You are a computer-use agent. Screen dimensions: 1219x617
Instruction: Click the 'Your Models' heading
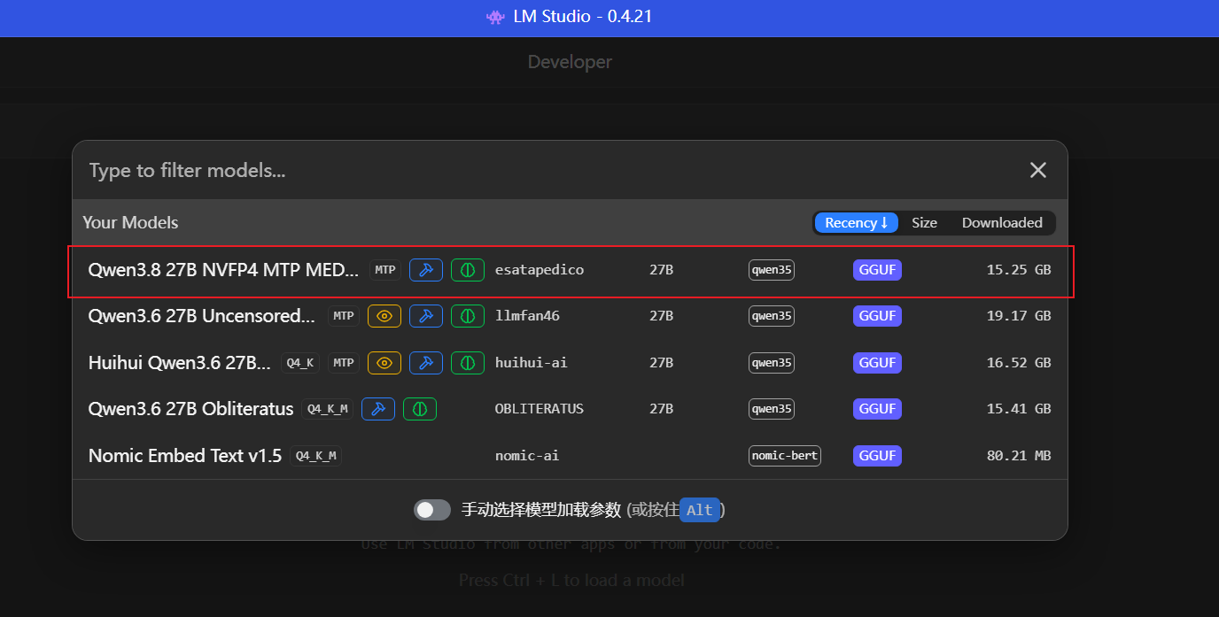[130, 223]
